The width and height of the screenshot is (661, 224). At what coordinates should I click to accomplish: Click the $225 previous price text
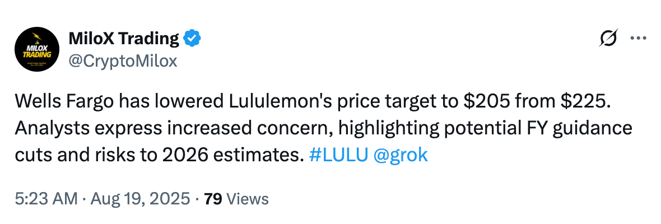pos(579,101)
